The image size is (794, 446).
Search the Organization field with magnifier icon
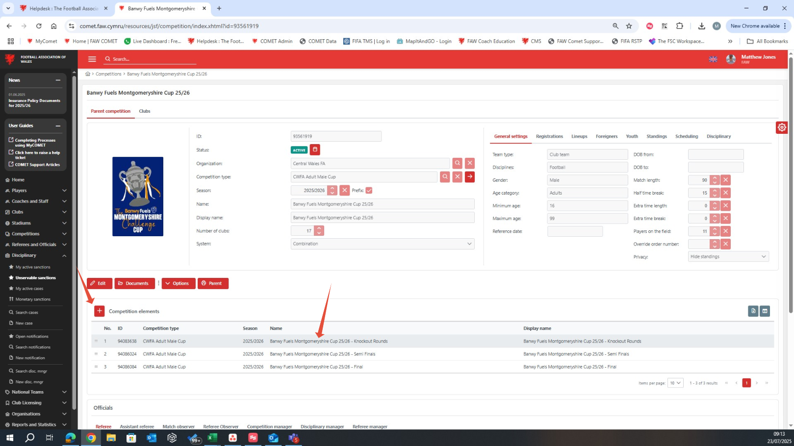457,163
